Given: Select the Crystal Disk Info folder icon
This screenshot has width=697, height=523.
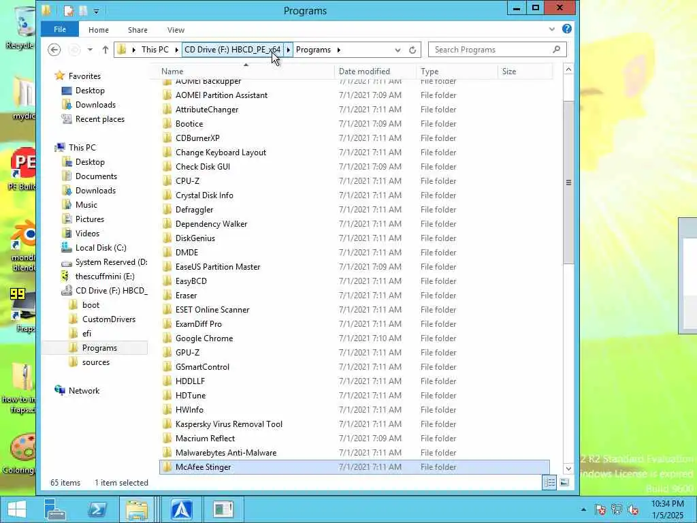Looking at the screenshot, I should (x=167, y=195).
